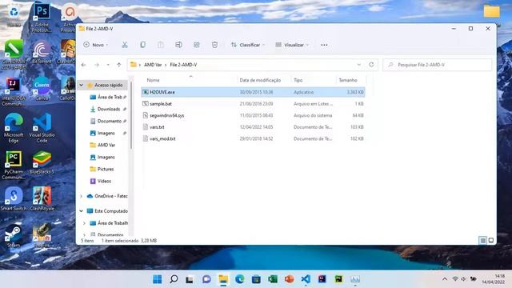512x288 pixels.
Task: Expand the OneDrive tree node
Action: coord(82,196)
